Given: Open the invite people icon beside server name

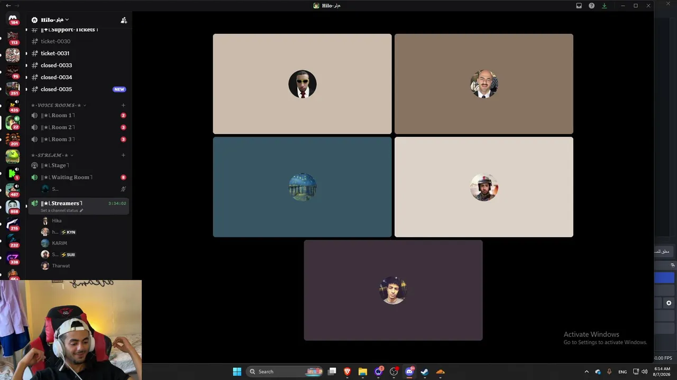Looking at the screenshot, I should click(124, 20).
